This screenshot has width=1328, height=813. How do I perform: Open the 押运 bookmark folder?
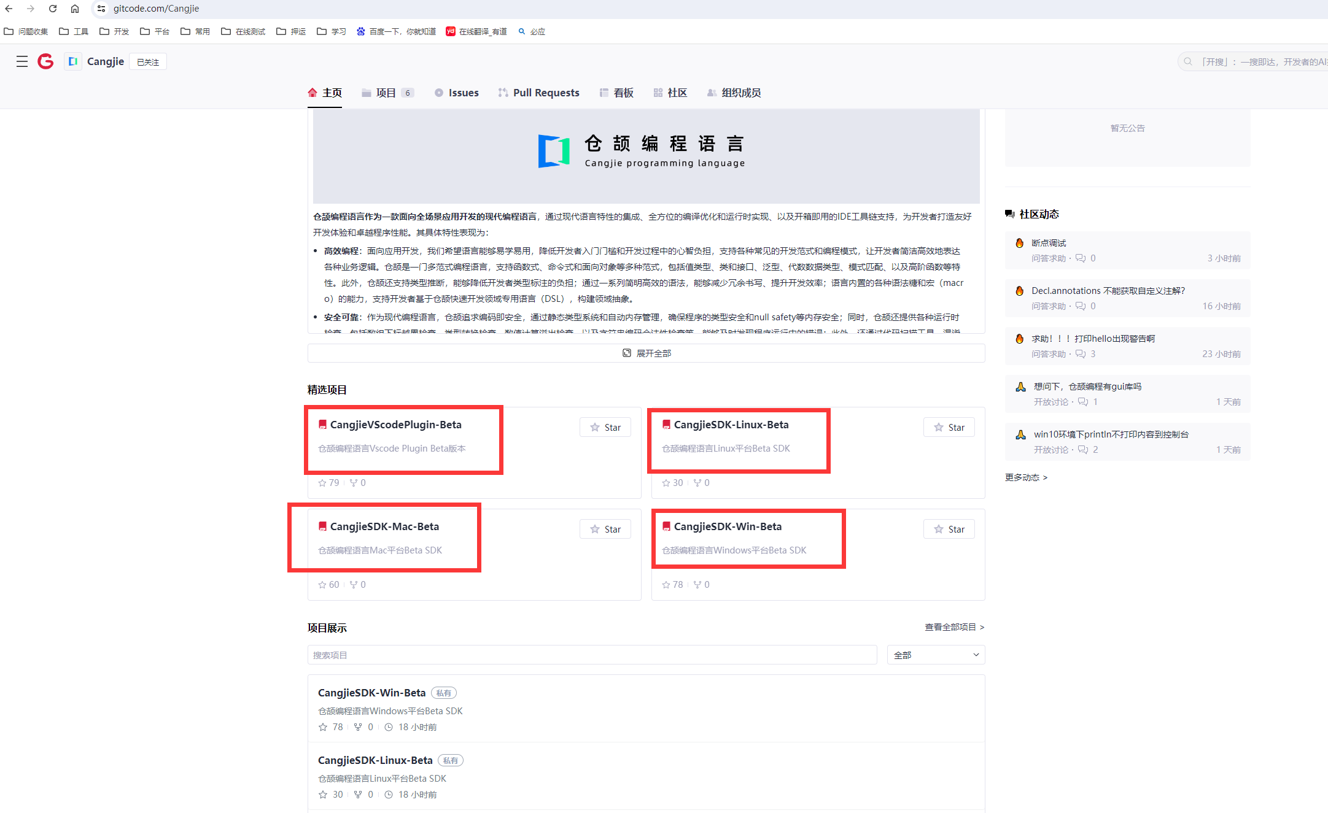click(291, 31)
